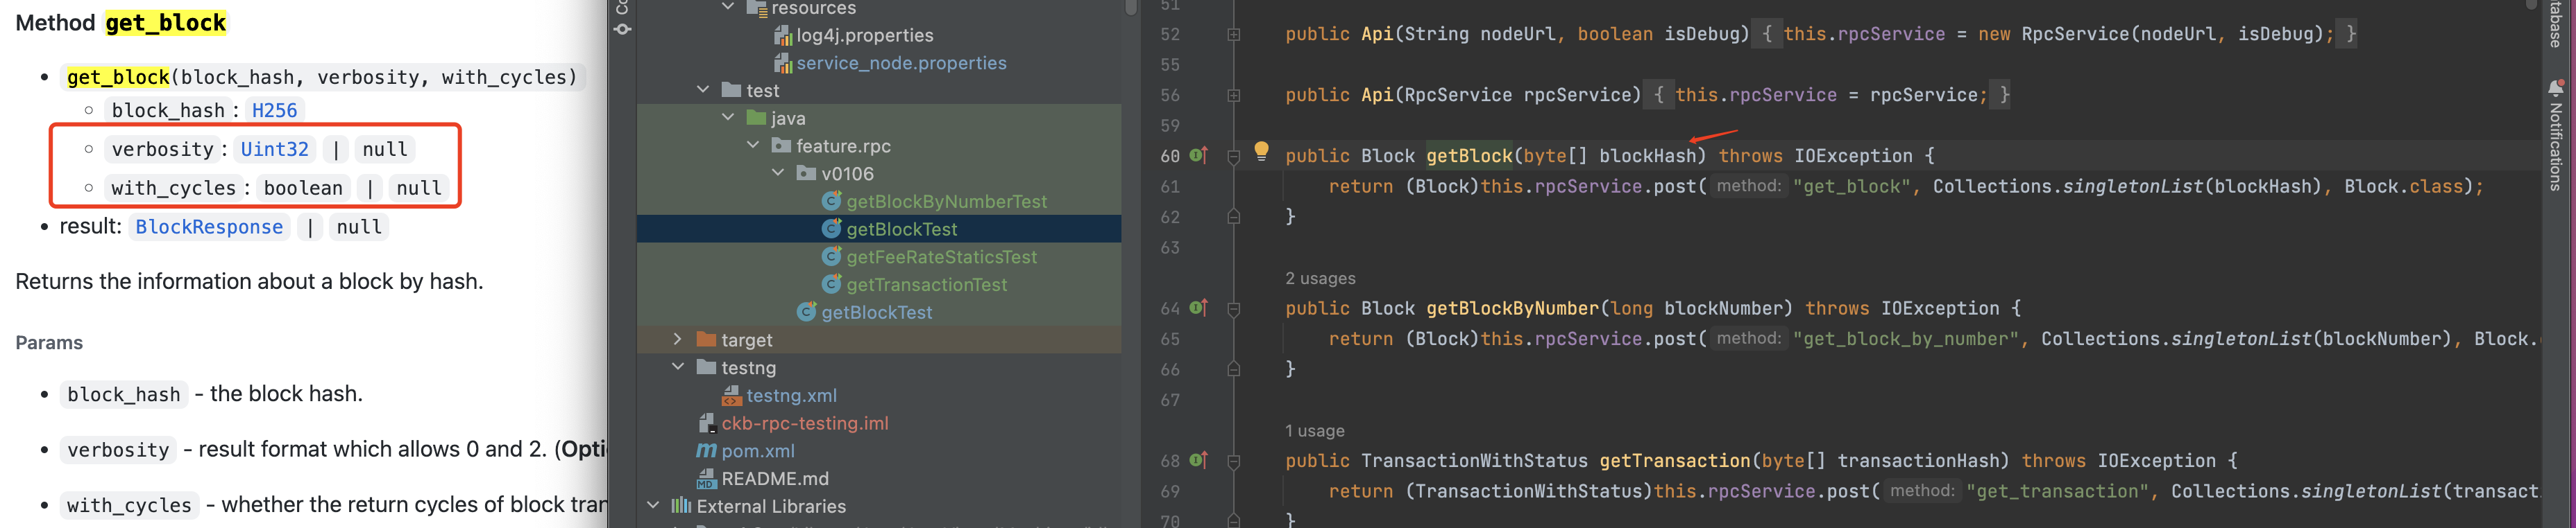Click the README.md markdown file icon
This screenshot has width=2576, height=528.
point(707,479)
